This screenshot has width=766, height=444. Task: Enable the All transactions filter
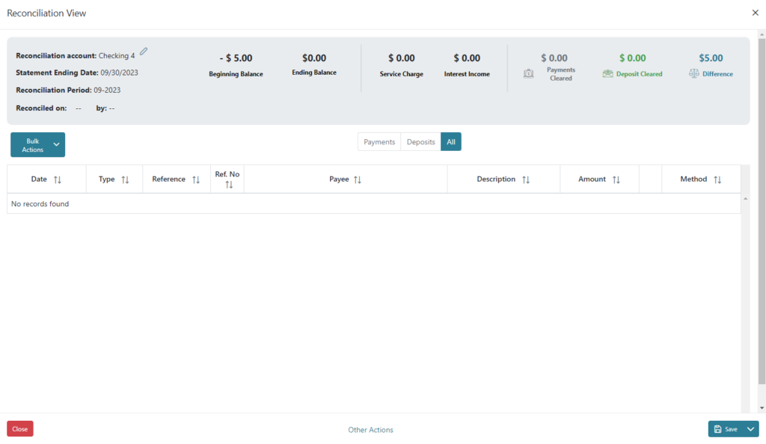click(450, 141)
